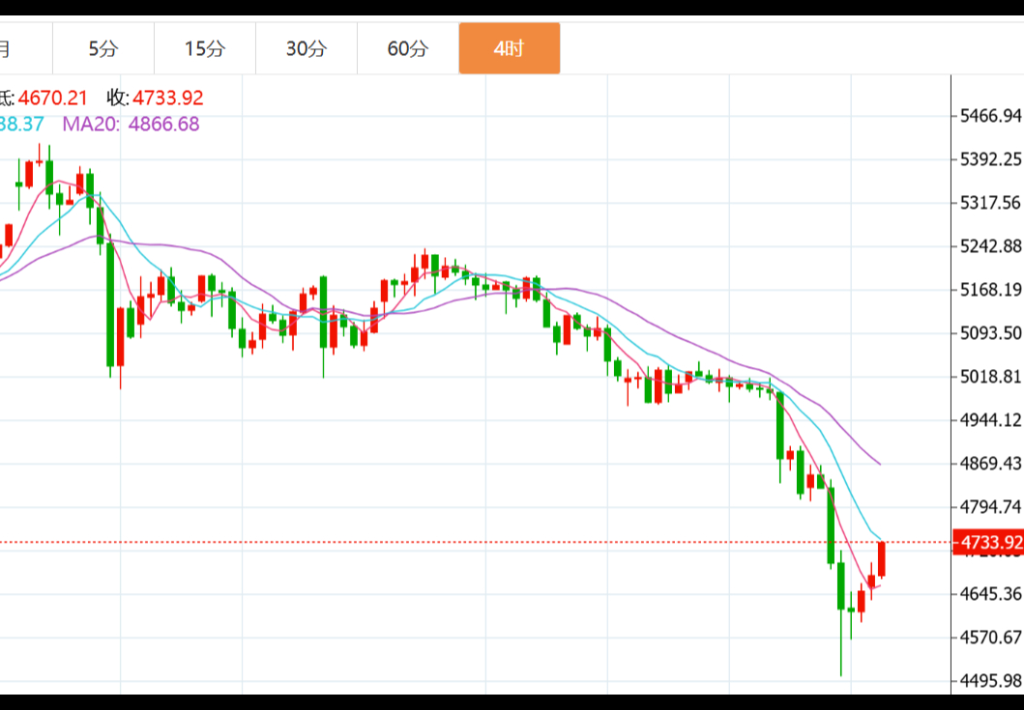1024x710 pixels.
Task: Click the active orange 4时 tab
Action: coord(509,48)
